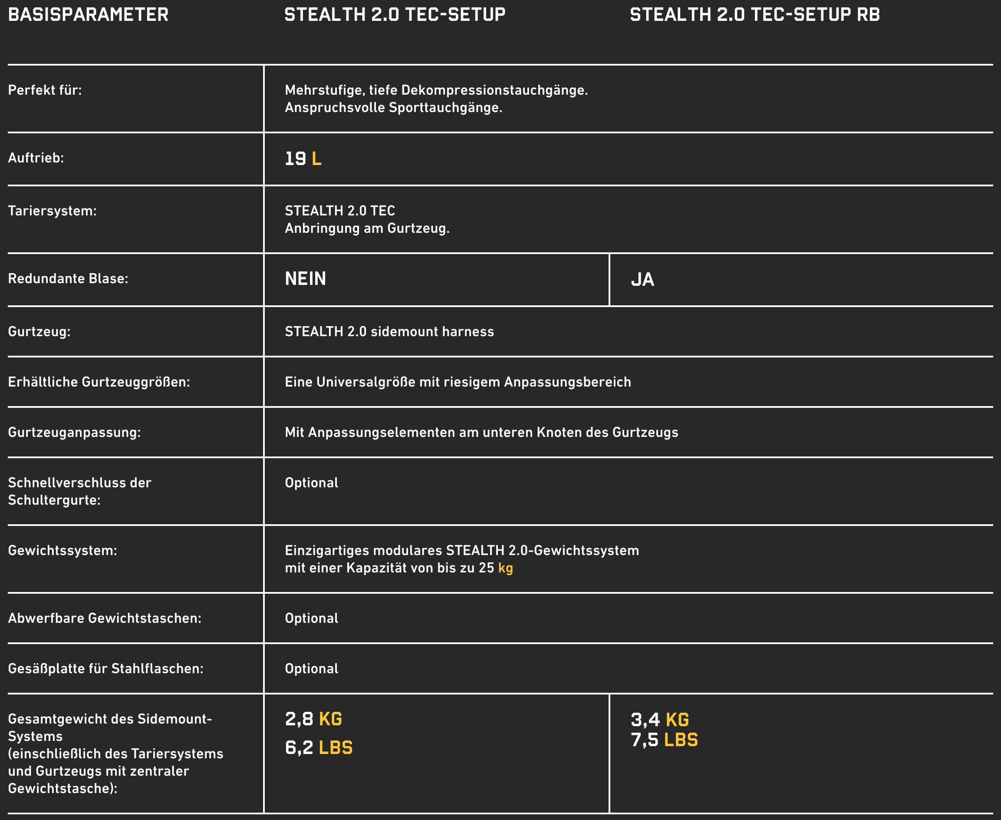Click 'STEALTH 2.0 sidemount harness' text
This screenshot has width=1001, height=820.
coord(389,331)
